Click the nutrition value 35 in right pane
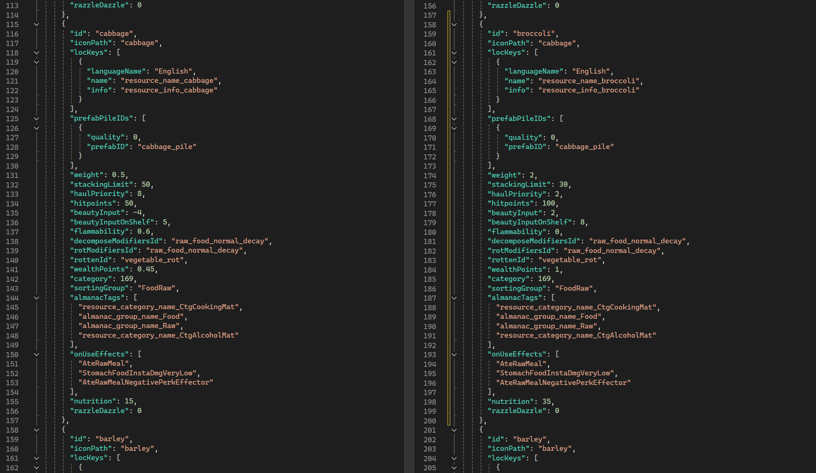 click(546, 402)
